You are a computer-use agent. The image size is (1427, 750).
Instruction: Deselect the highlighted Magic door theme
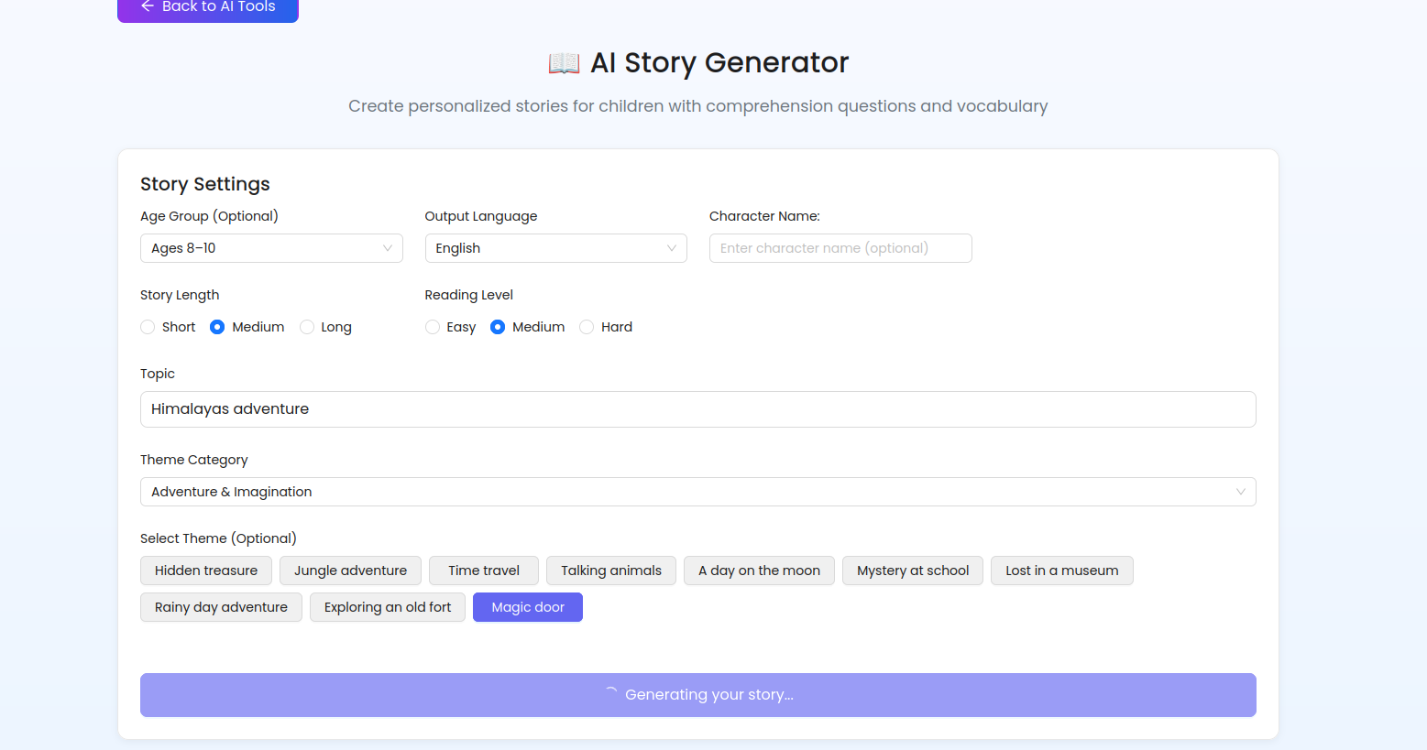click(x=528, y=607)
